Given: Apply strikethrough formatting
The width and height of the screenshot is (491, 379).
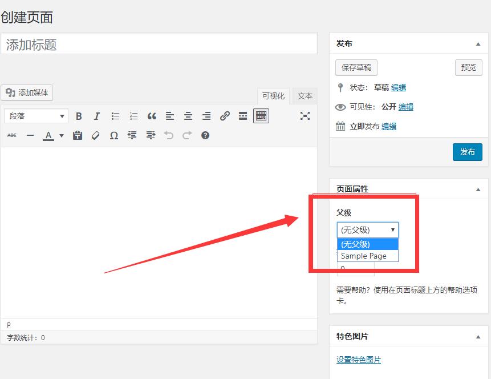Looking at the screenshot, I should coord(11,135).
